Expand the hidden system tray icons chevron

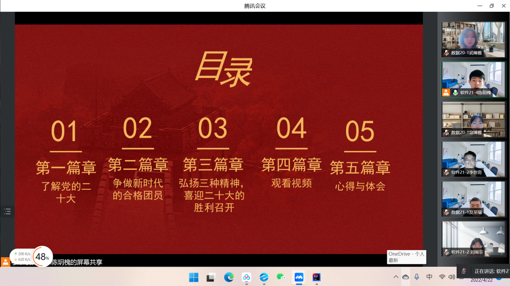[x=396, y=277]
